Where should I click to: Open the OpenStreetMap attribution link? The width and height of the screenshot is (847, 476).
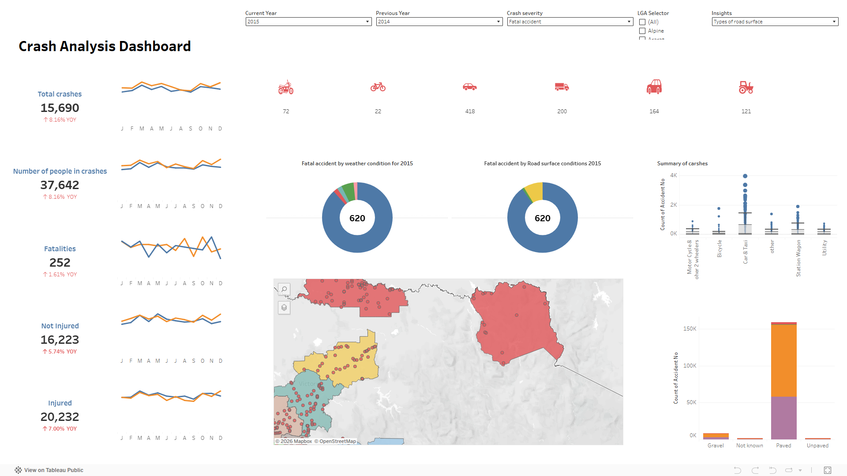pos(337,441)
